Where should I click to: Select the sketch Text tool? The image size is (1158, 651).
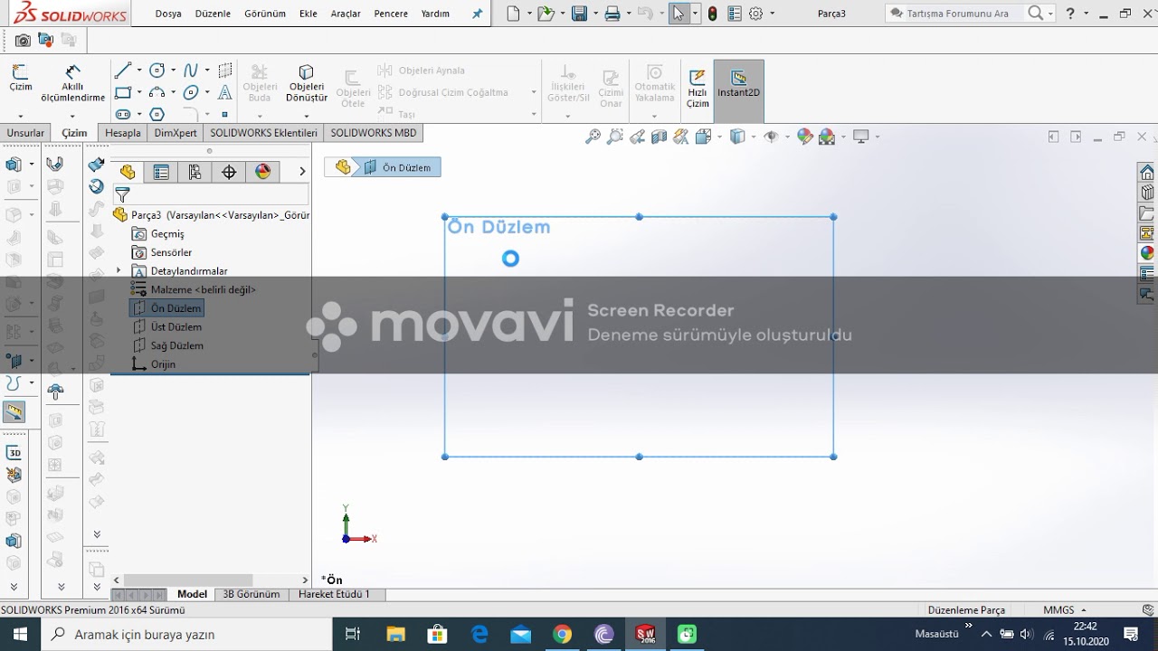(224, 92)
